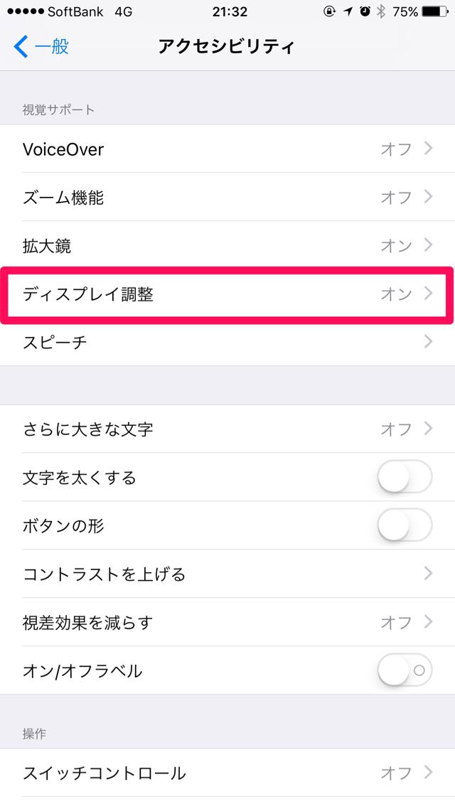Image resolution: width=455 pixels, height=809 pixels.
Task: Tap the Bluetooth status bar icon
Action: point(381,11)
